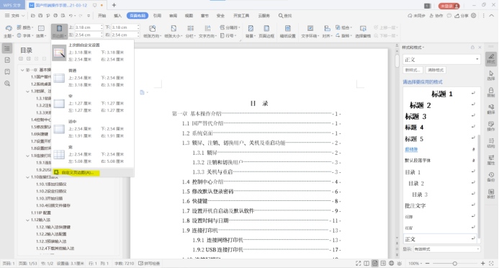This screenshot has height=268, width=499.
Task: Select the 宽 margin preset
Action: click(x=92, y=154)
